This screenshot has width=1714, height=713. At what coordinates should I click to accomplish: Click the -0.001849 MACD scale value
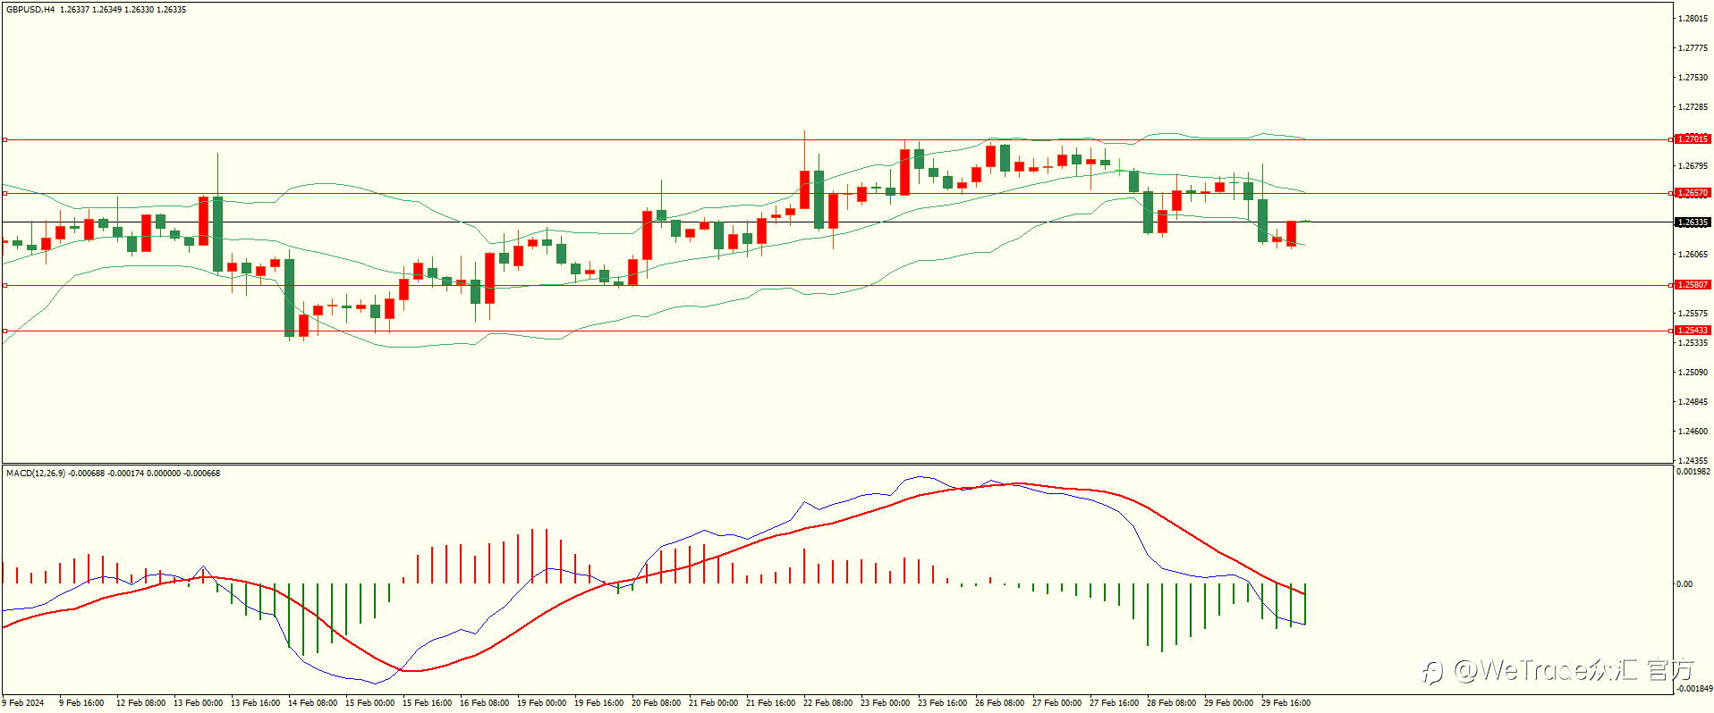[x=1693, y=689]
